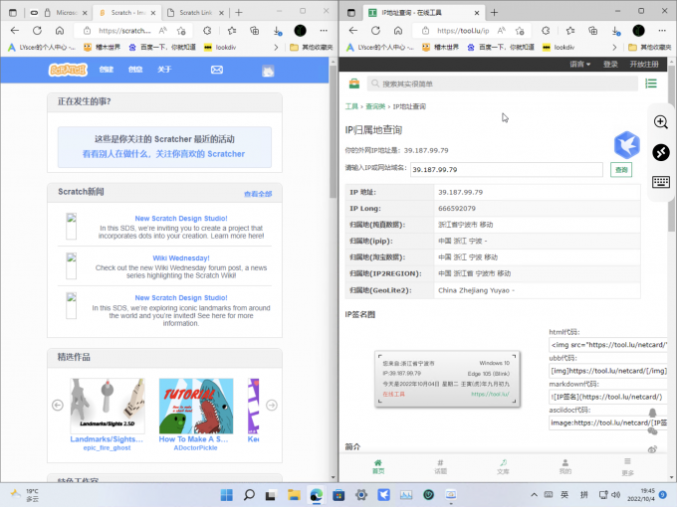This screenshot has width=677, height=507.
Task: Open extensions icon in Scratch browser window
Action: point(207,31)
